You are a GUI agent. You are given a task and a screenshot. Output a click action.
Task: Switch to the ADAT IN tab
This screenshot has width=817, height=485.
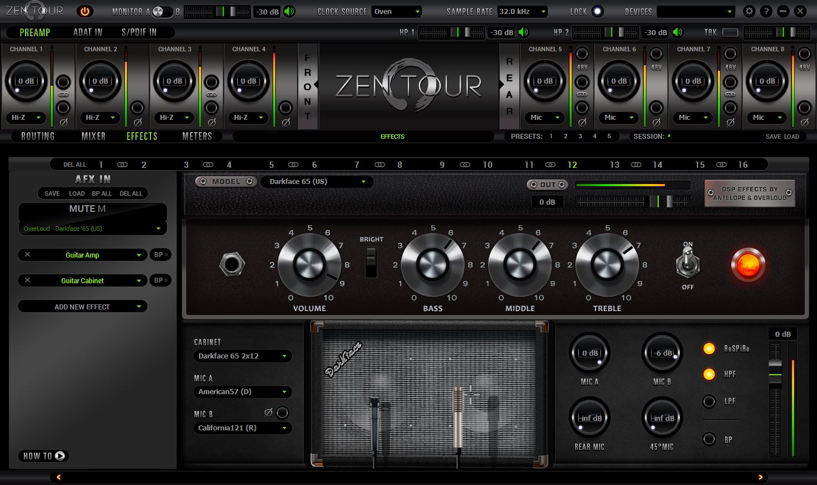[87, 32]
